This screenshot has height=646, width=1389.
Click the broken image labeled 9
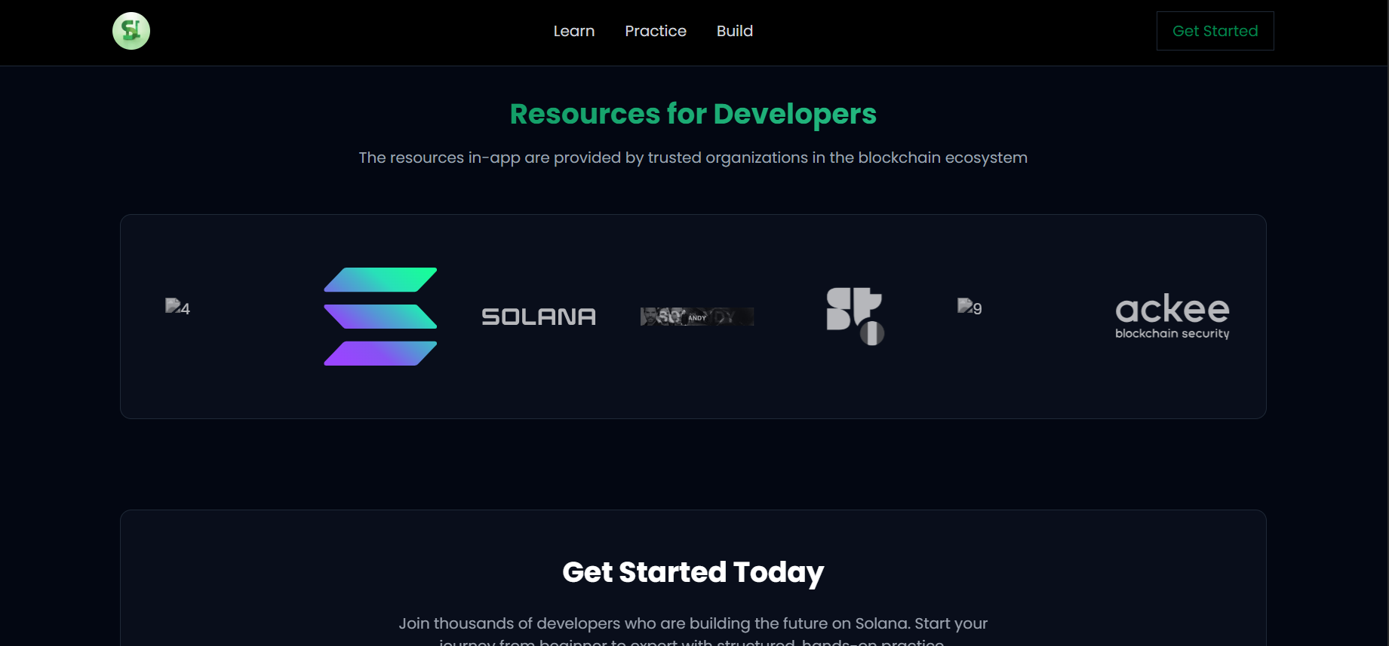[970, 307]
